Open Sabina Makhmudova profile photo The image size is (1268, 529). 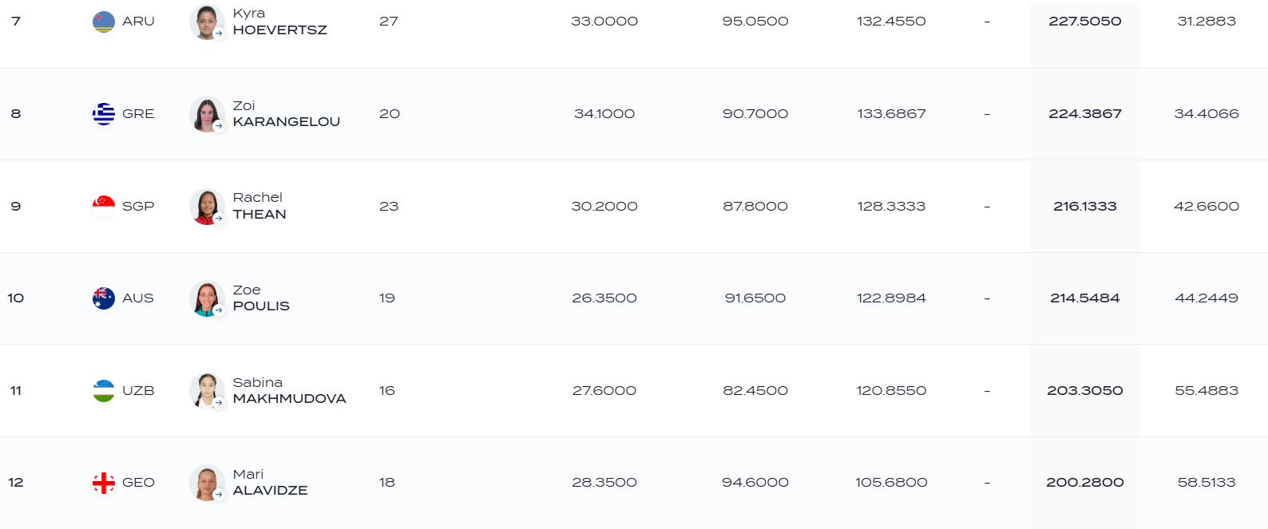[x=207, y=391]
